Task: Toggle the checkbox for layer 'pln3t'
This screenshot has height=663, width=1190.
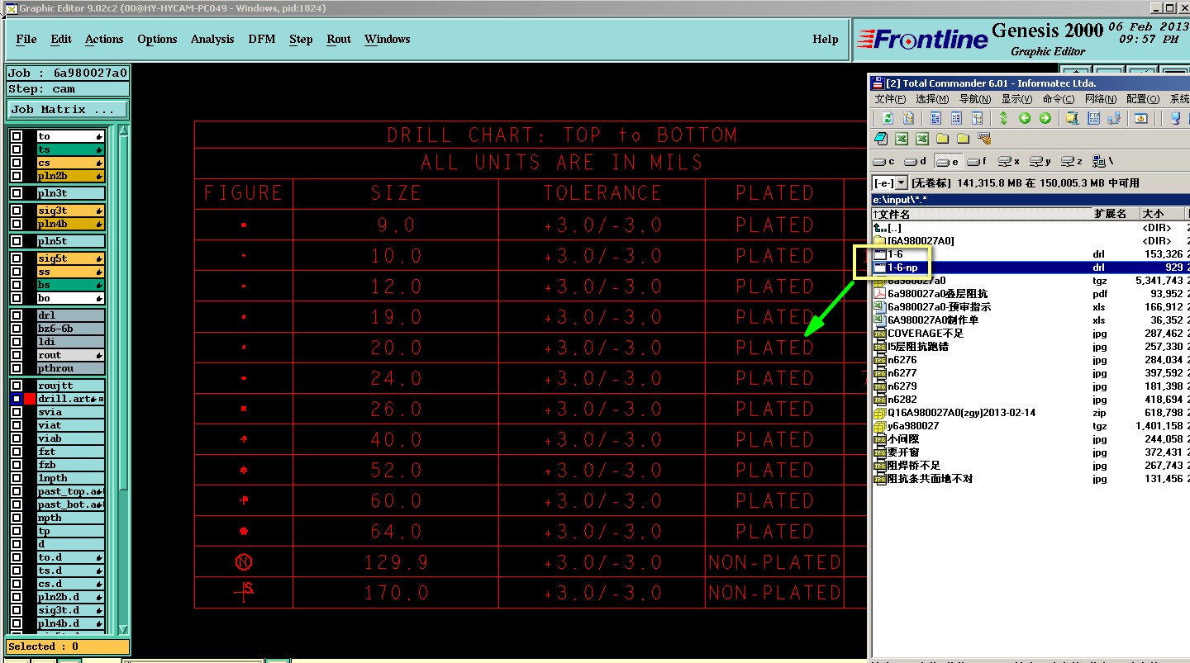Action: (x=17, y=193)
